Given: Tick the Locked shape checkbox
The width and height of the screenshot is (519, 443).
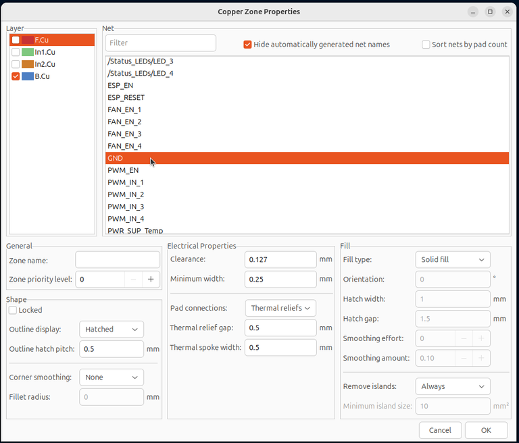Looking at the screenshot, I should pyautogui.click(x=13, y=310).
